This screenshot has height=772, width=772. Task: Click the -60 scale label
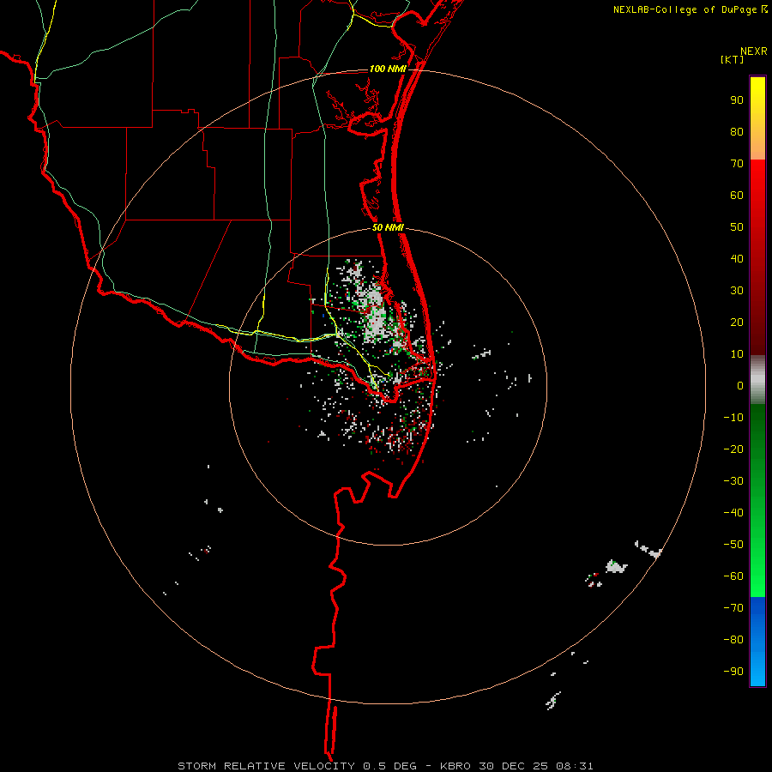click(x=733, y=576)
